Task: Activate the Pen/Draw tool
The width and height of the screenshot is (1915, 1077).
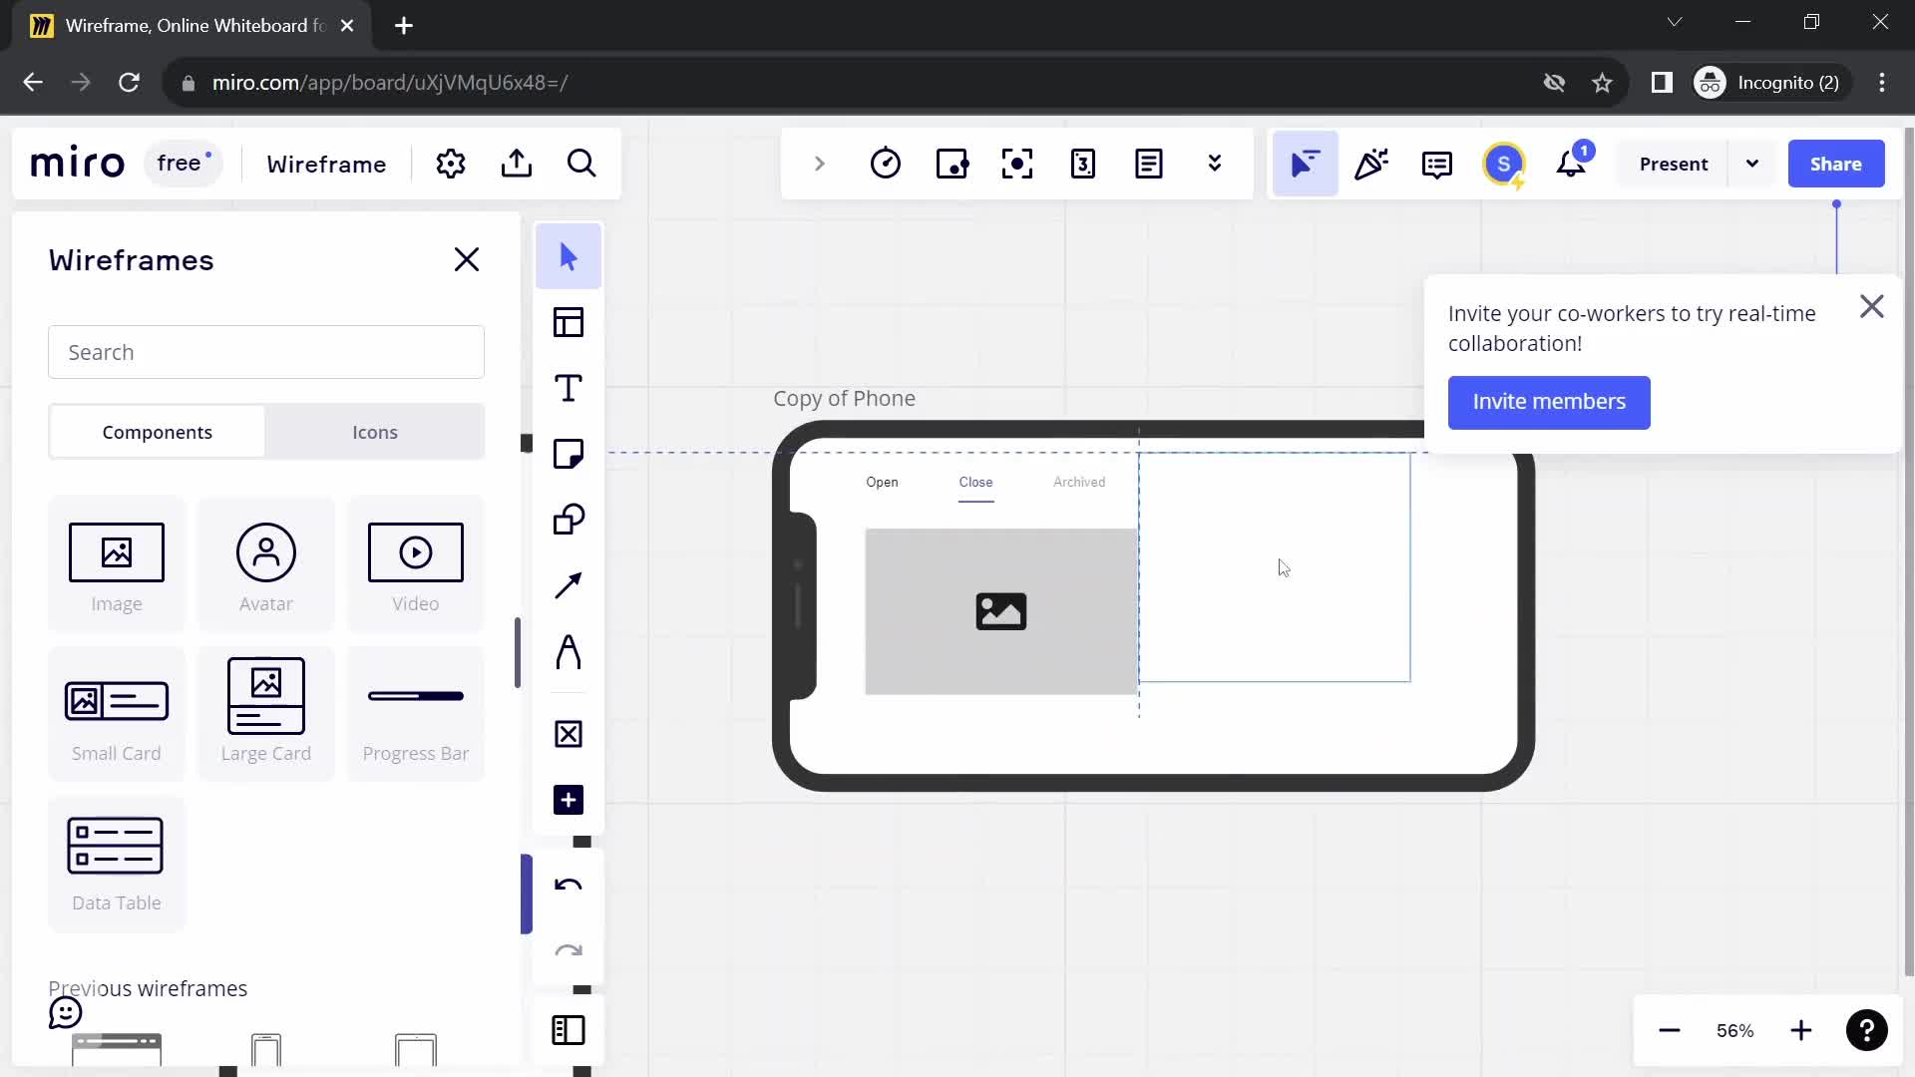Action: (569, 653)
